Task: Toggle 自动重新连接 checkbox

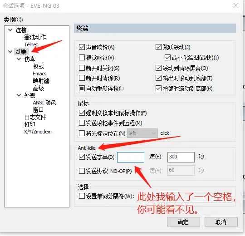Action: (82, 88)
